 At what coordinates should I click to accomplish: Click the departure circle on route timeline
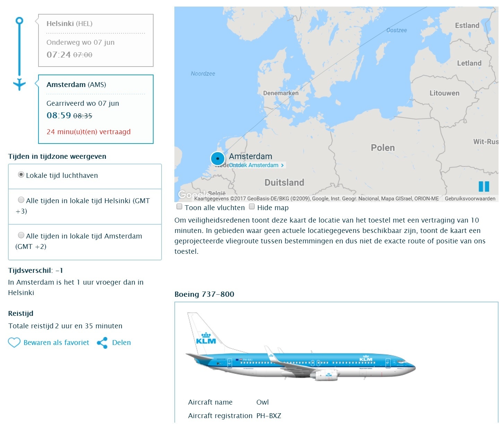(x=19, y=21)
